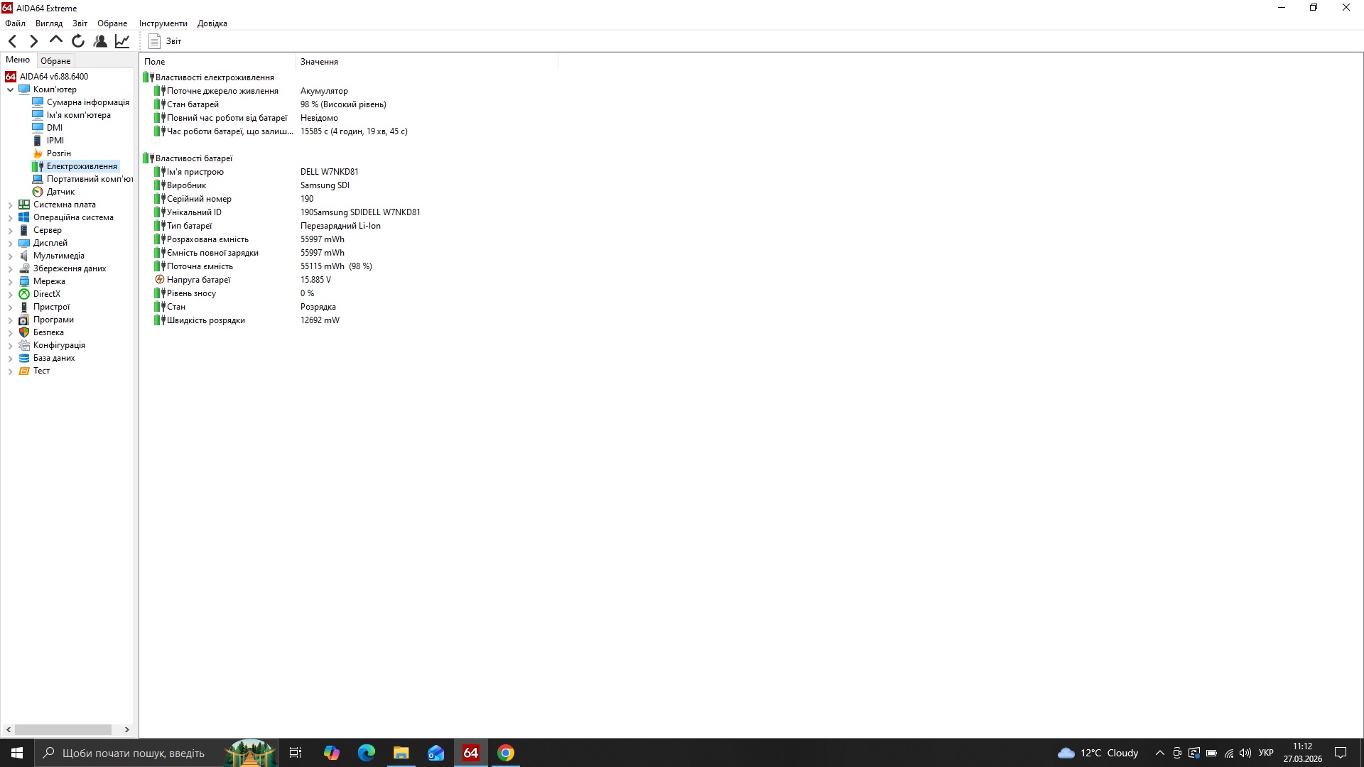Open the user profile toolbar icon
1364x767 pixels.
[100, 41]
